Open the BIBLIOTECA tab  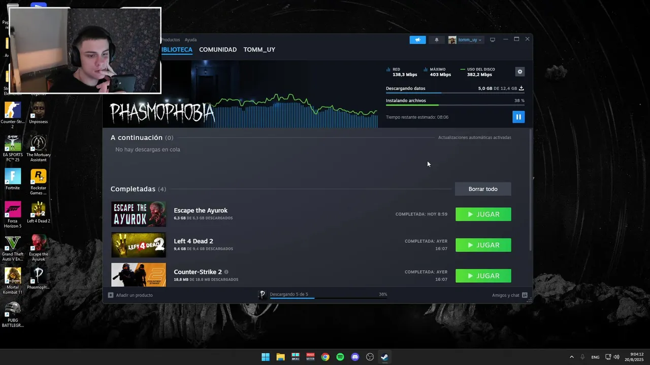point(177,50)
